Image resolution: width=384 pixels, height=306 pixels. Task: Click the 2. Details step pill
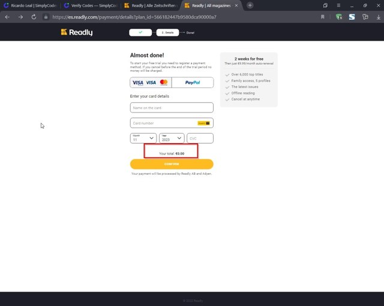tap(167, 32)
